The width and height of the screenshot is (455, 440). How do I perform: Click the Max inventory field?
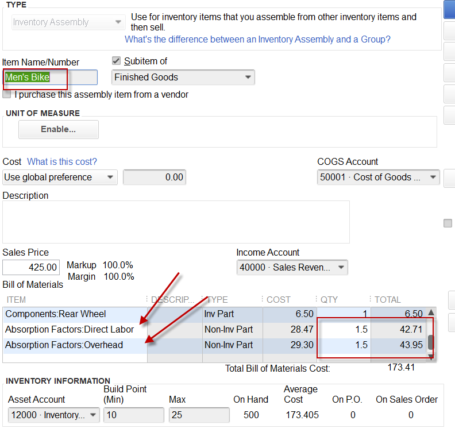[x=199, y=415]
